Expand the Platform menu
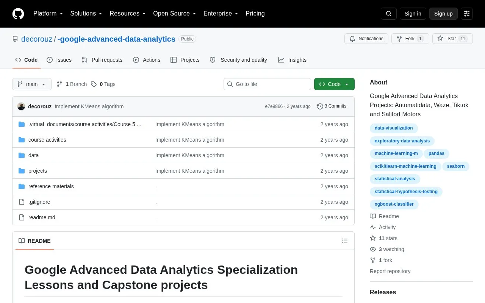The image size is (485, 303). (x=48, y=14)
